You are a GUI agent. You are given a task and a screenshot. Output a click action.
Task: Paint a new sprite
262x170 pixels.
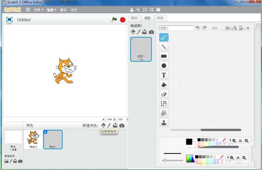[109, 125]
